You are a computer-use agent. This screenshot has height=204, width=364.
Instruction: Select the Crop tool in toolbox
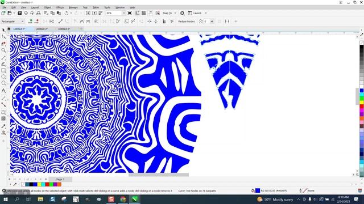click(x=3, y=44)
